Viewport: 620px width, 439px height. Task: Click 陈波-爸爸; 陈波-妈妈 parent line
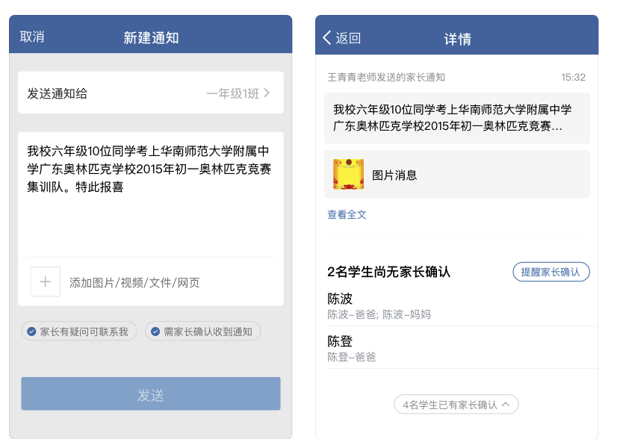point(379,314)
